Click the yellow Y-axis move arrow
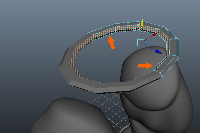 (x=142, y=23)
